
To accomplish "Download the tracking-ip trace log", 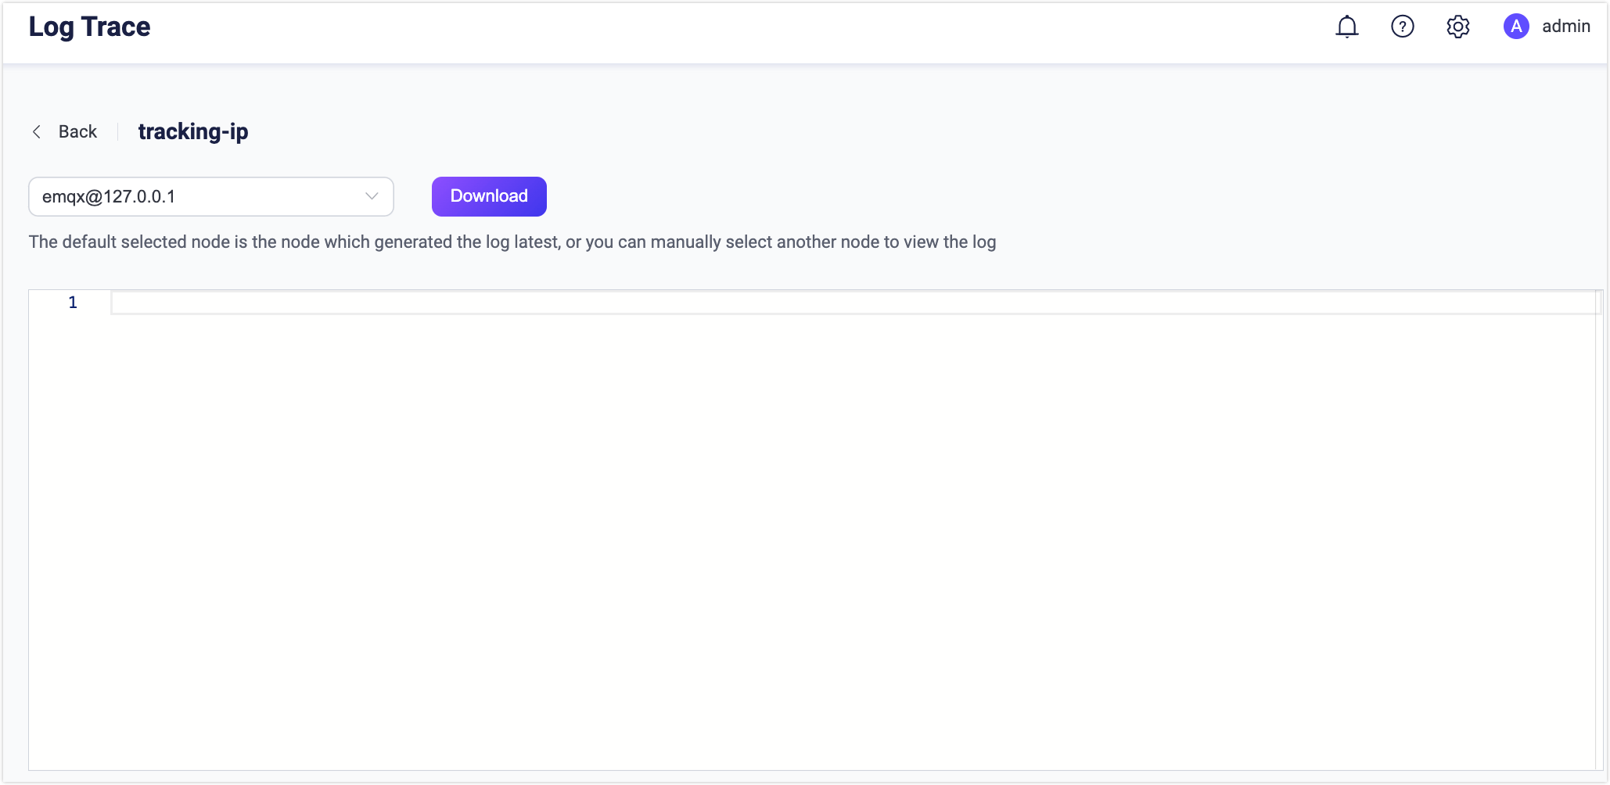I will click(x=489, y=196).
